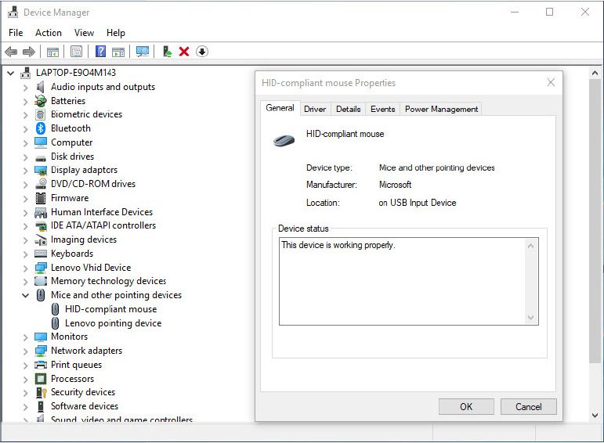The image size is (604, 443).
Task: Click the Device status scrollbar down arrow
Action: (x=532, y=318)
